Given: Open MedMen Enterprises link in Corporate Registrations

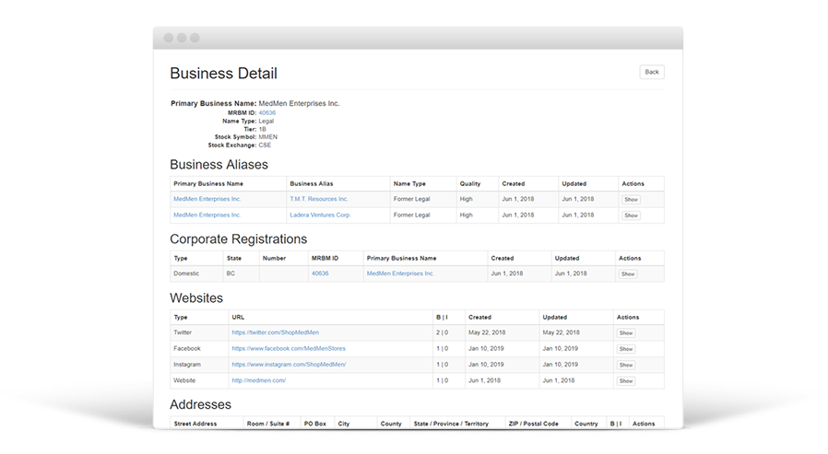Looking at the screenshot, I should 400,274.
